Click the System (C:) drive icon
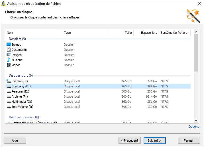204x147 pixels. coord(9,81)
